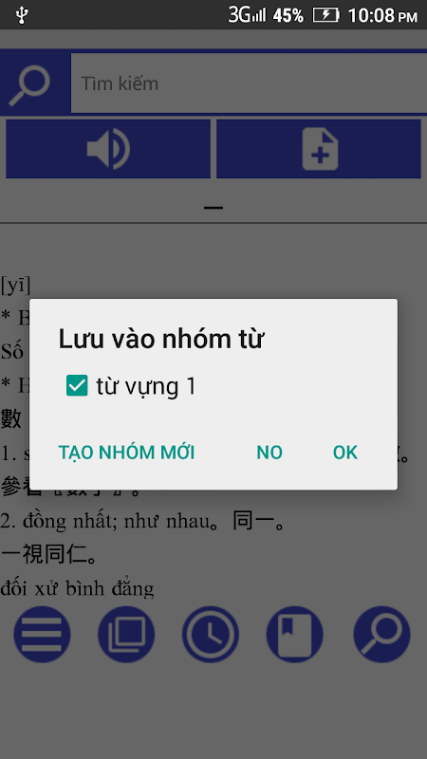Image resolution: width=427 pixels, height=759 pixels.
Task: Tap the "từ vựng 1" group label
Action: [146, 387]
